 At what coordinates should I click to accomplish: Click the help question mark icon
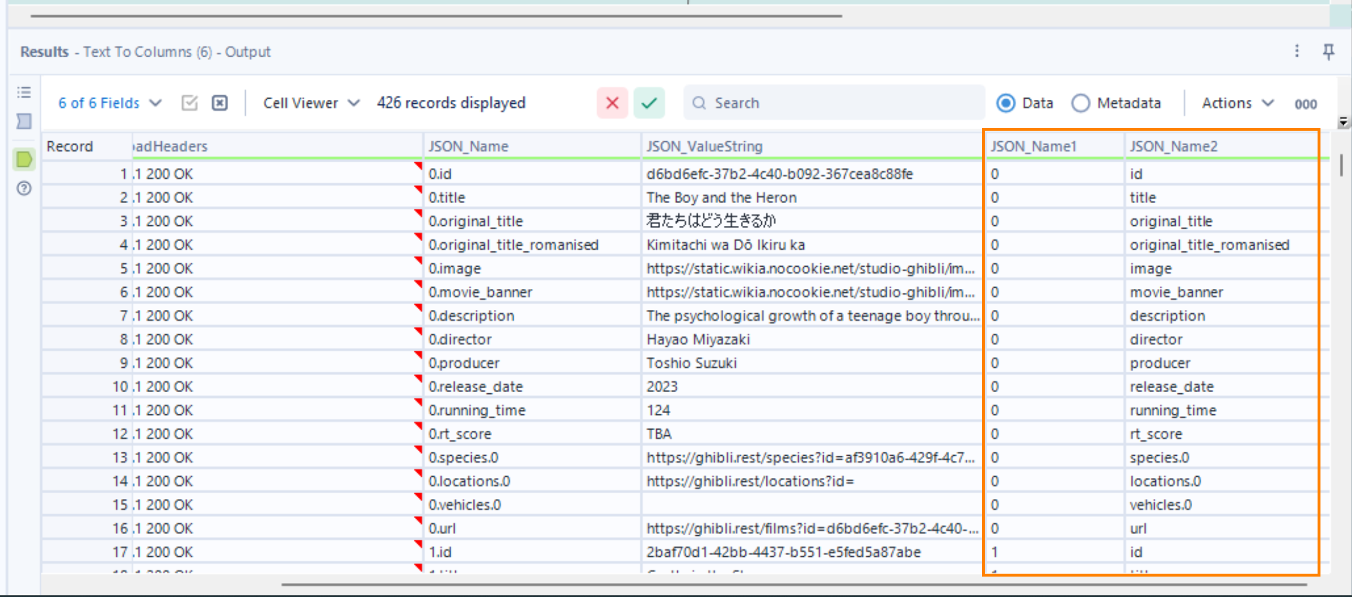(x=24, y=188)
